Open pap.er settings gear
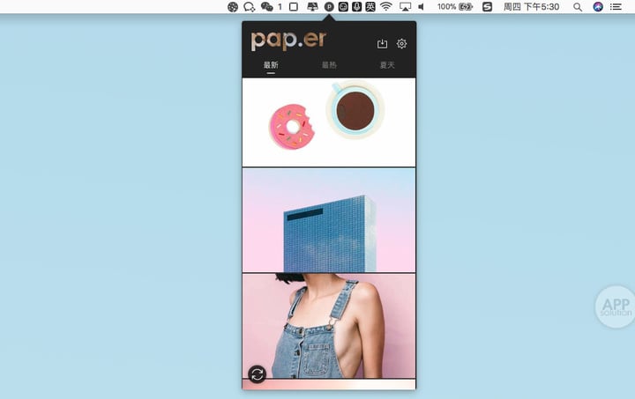Viewport: 635px width, 399px height. coord(401,43)
